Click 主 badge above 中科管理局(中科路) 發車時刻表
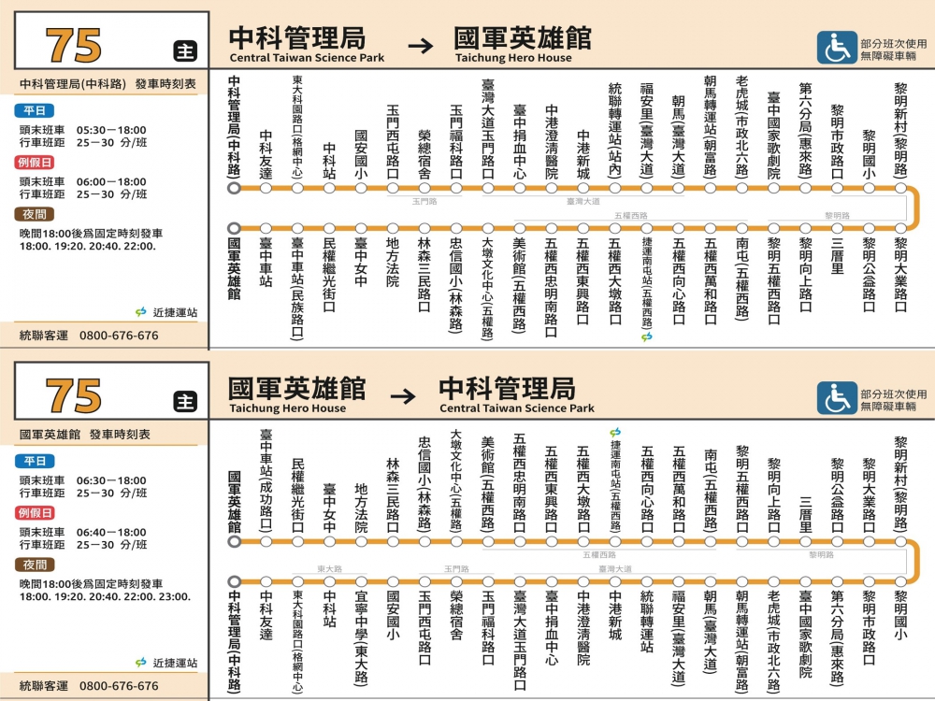This screenshot has width=935, height=701. [x=185, y=51]
